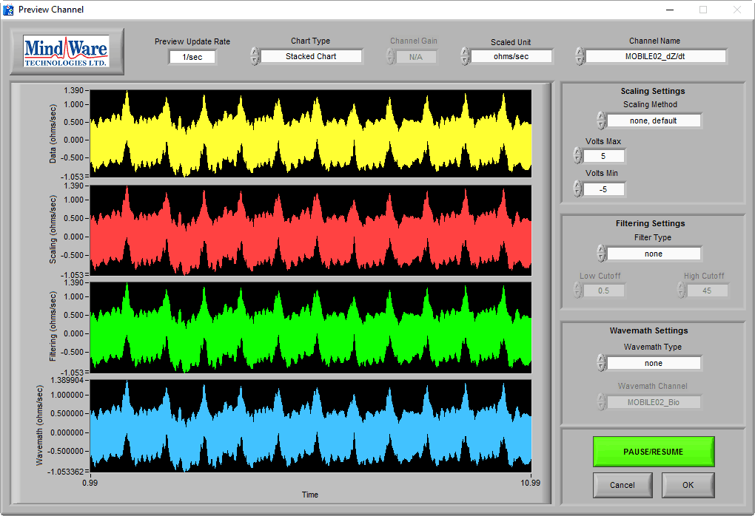Click the "Wavemath Settings" heading
755x516 pixels.
click(648, 330)
